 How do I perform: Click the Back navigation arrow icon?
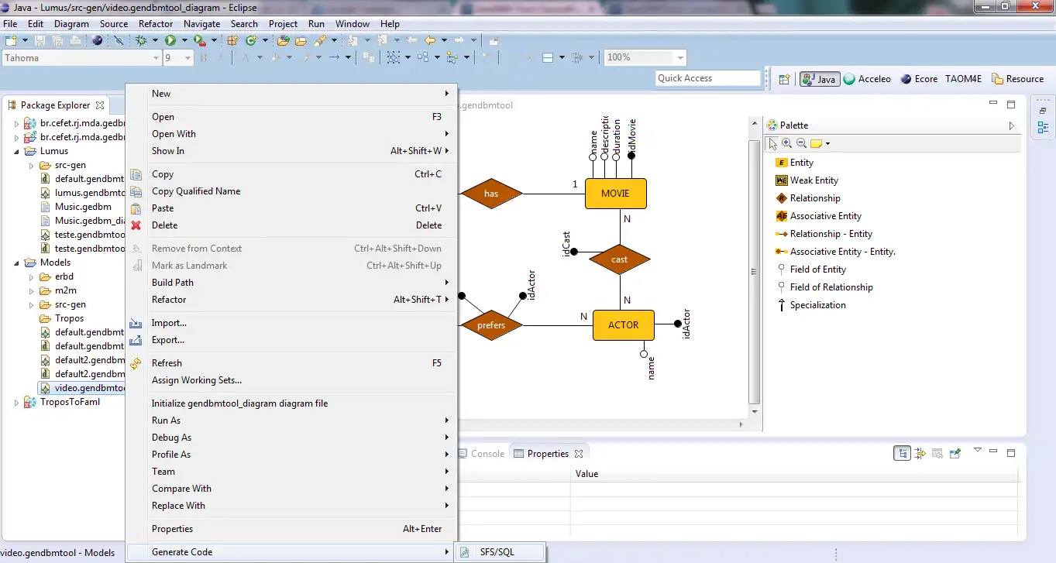click(430, 40)
